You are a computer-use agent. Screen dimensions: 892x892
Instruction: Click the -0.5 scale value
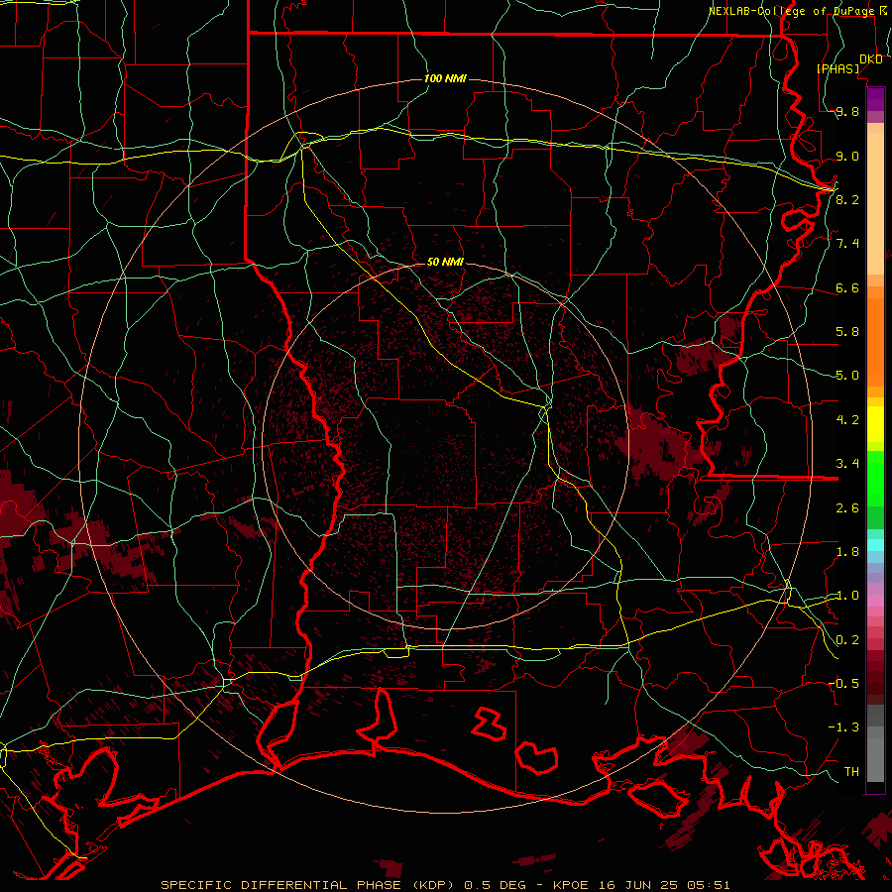click(x=843, y=684)
